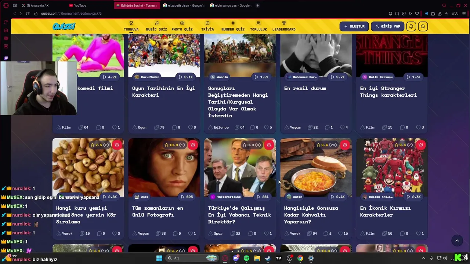The image size is (470, 264).
Task: Open Sonuçları Değiştiremeden Hangi Tarihi title
Action: click(x=238, y=102)
